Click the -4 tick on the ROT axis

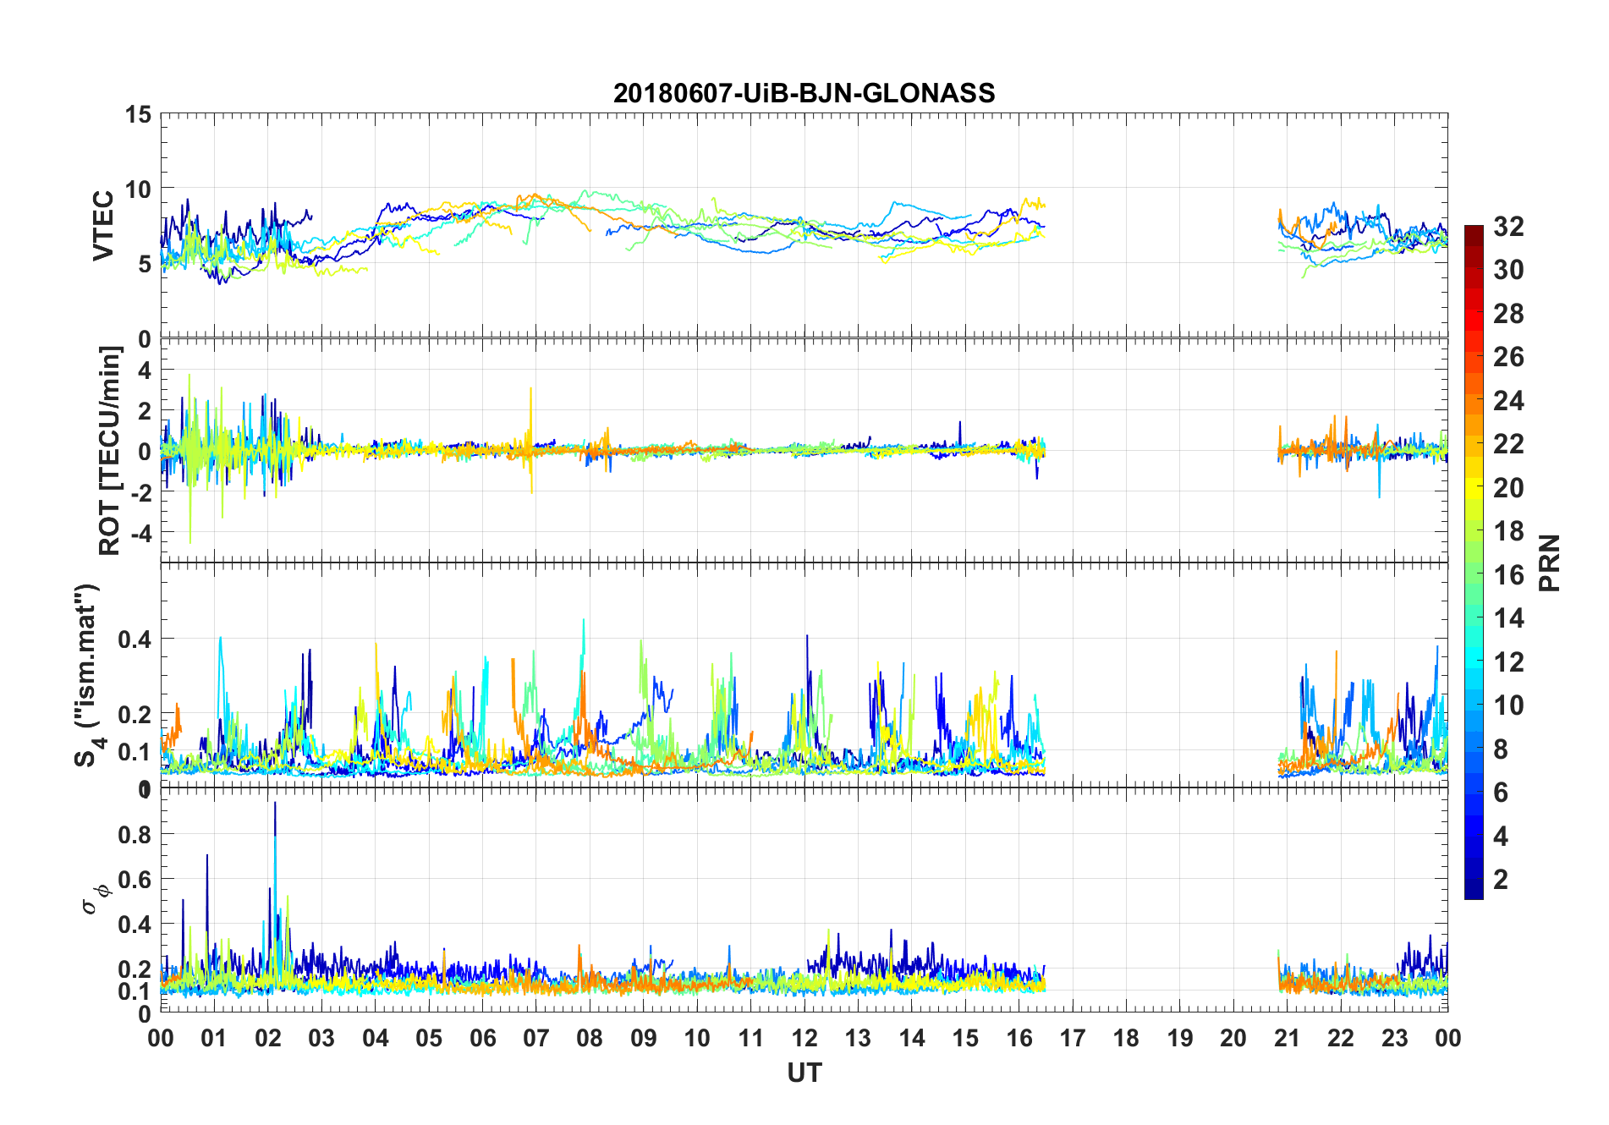pos(141,534)
